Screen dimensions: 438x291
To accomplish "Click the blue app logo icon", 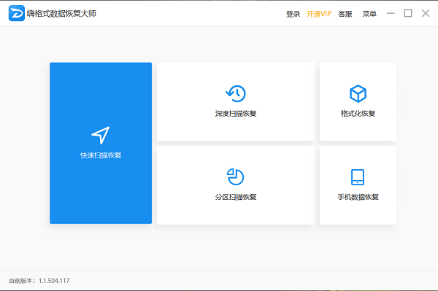I will (x=17, y=13).
